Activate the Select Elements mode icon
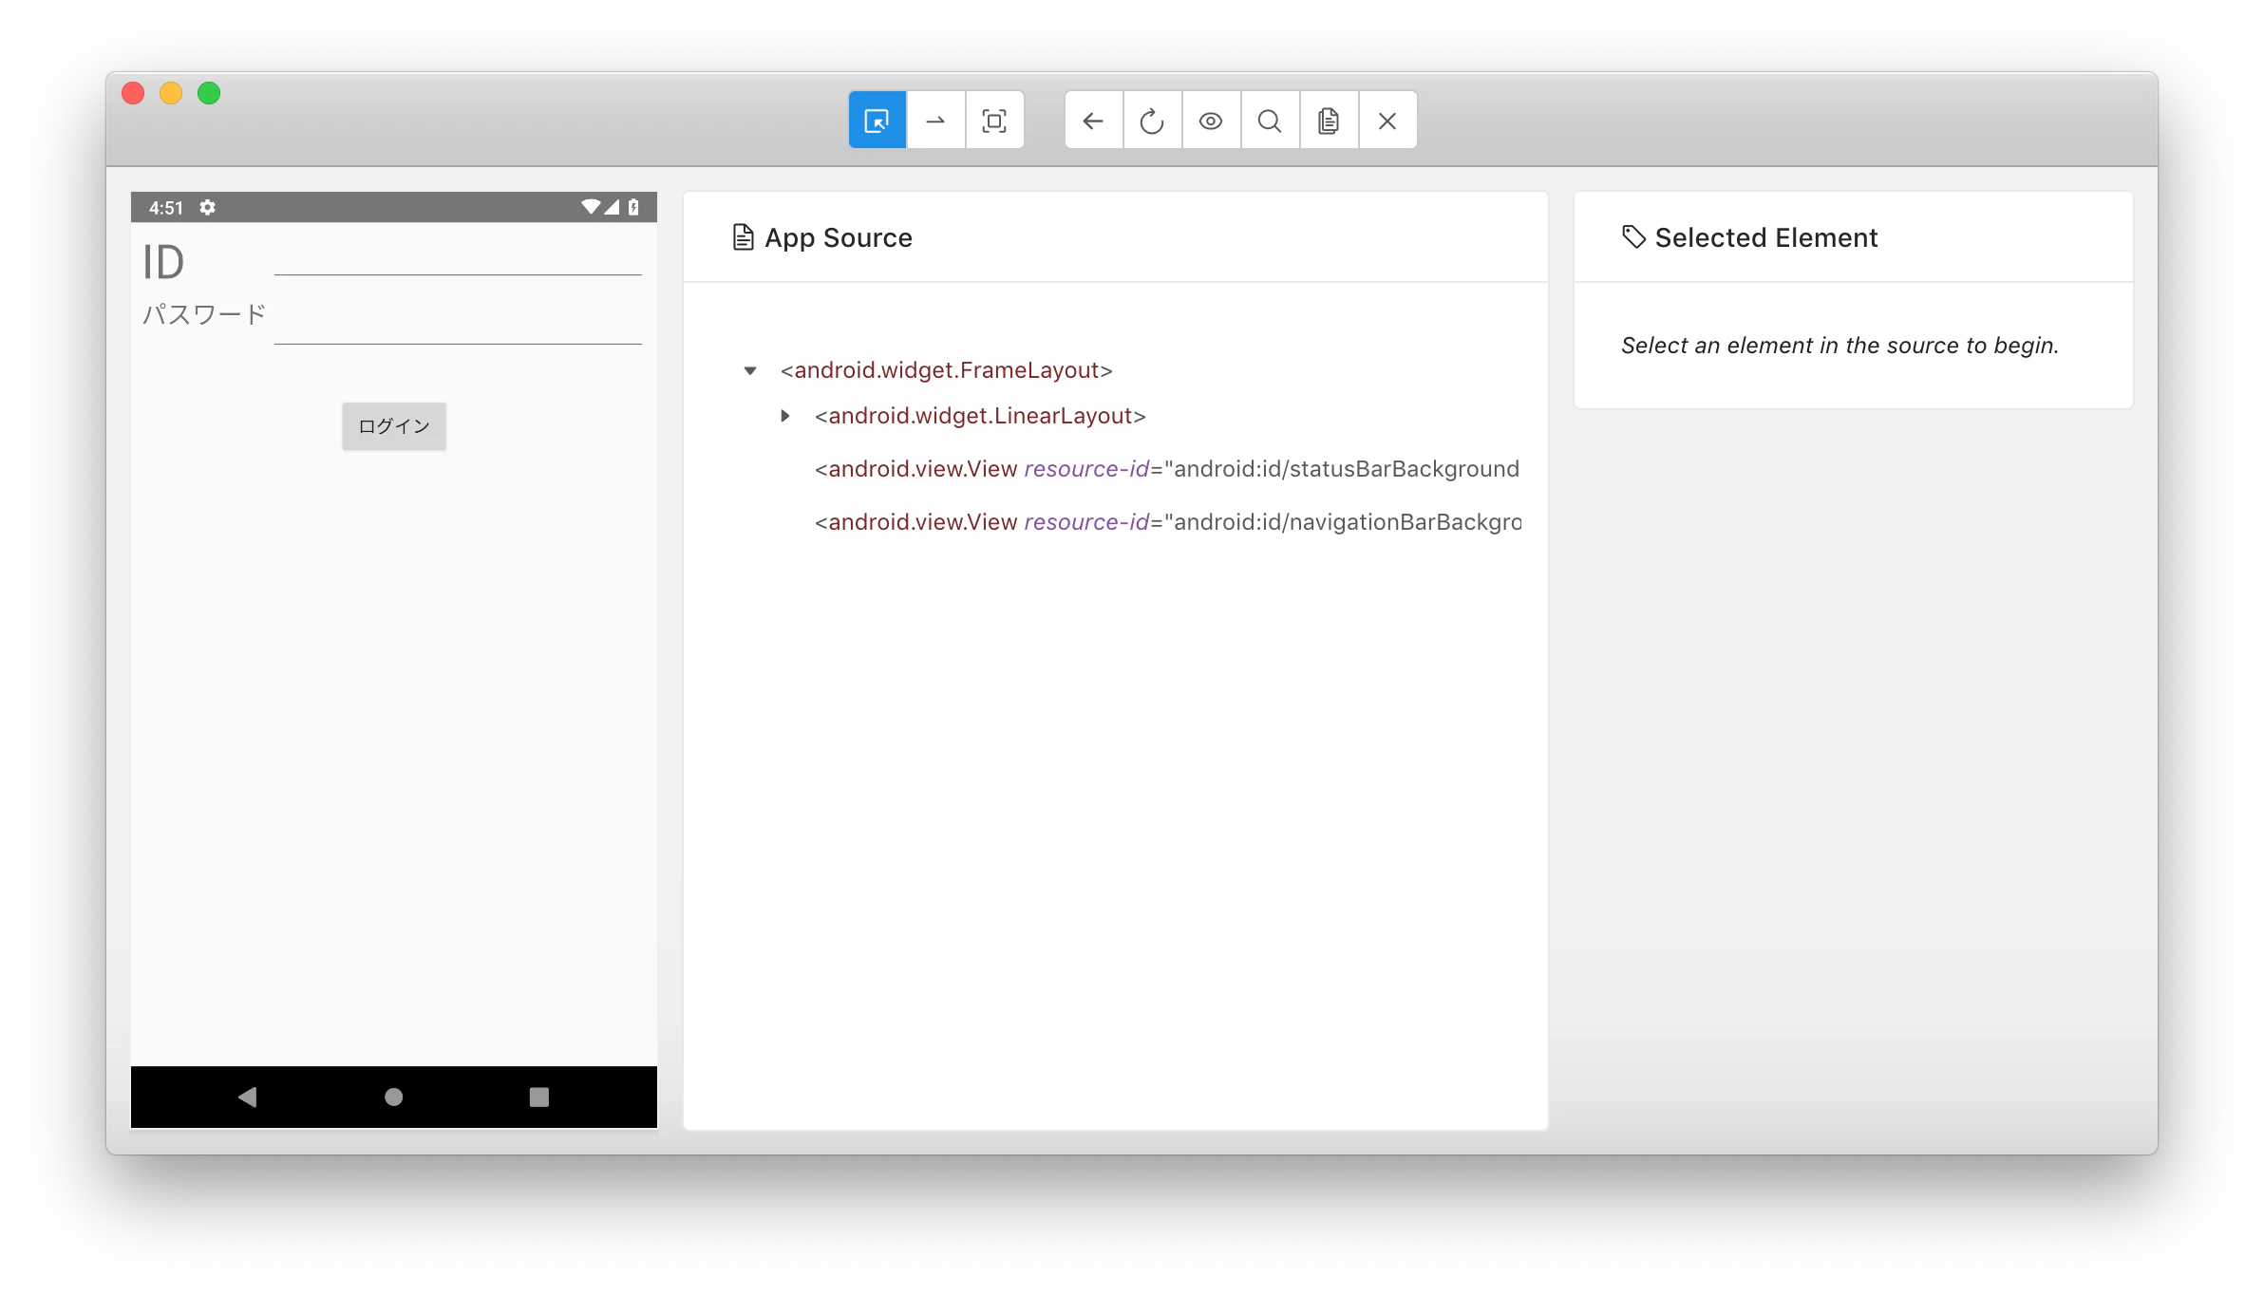The height and width of the screenshot is (1295, 2264). [x=877, y=121]
